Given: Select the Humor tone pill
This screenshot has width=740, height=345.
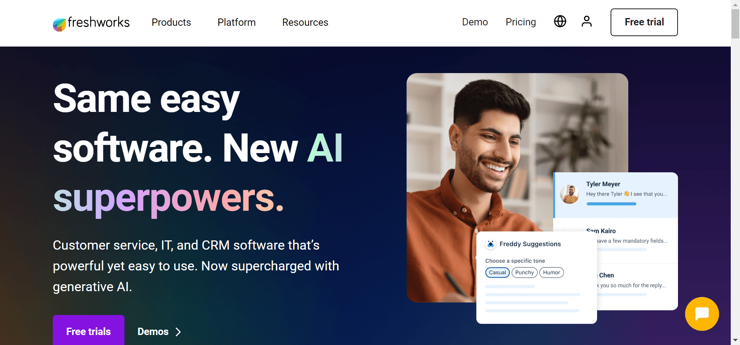Looking at the screenshot, I should 552,273.
